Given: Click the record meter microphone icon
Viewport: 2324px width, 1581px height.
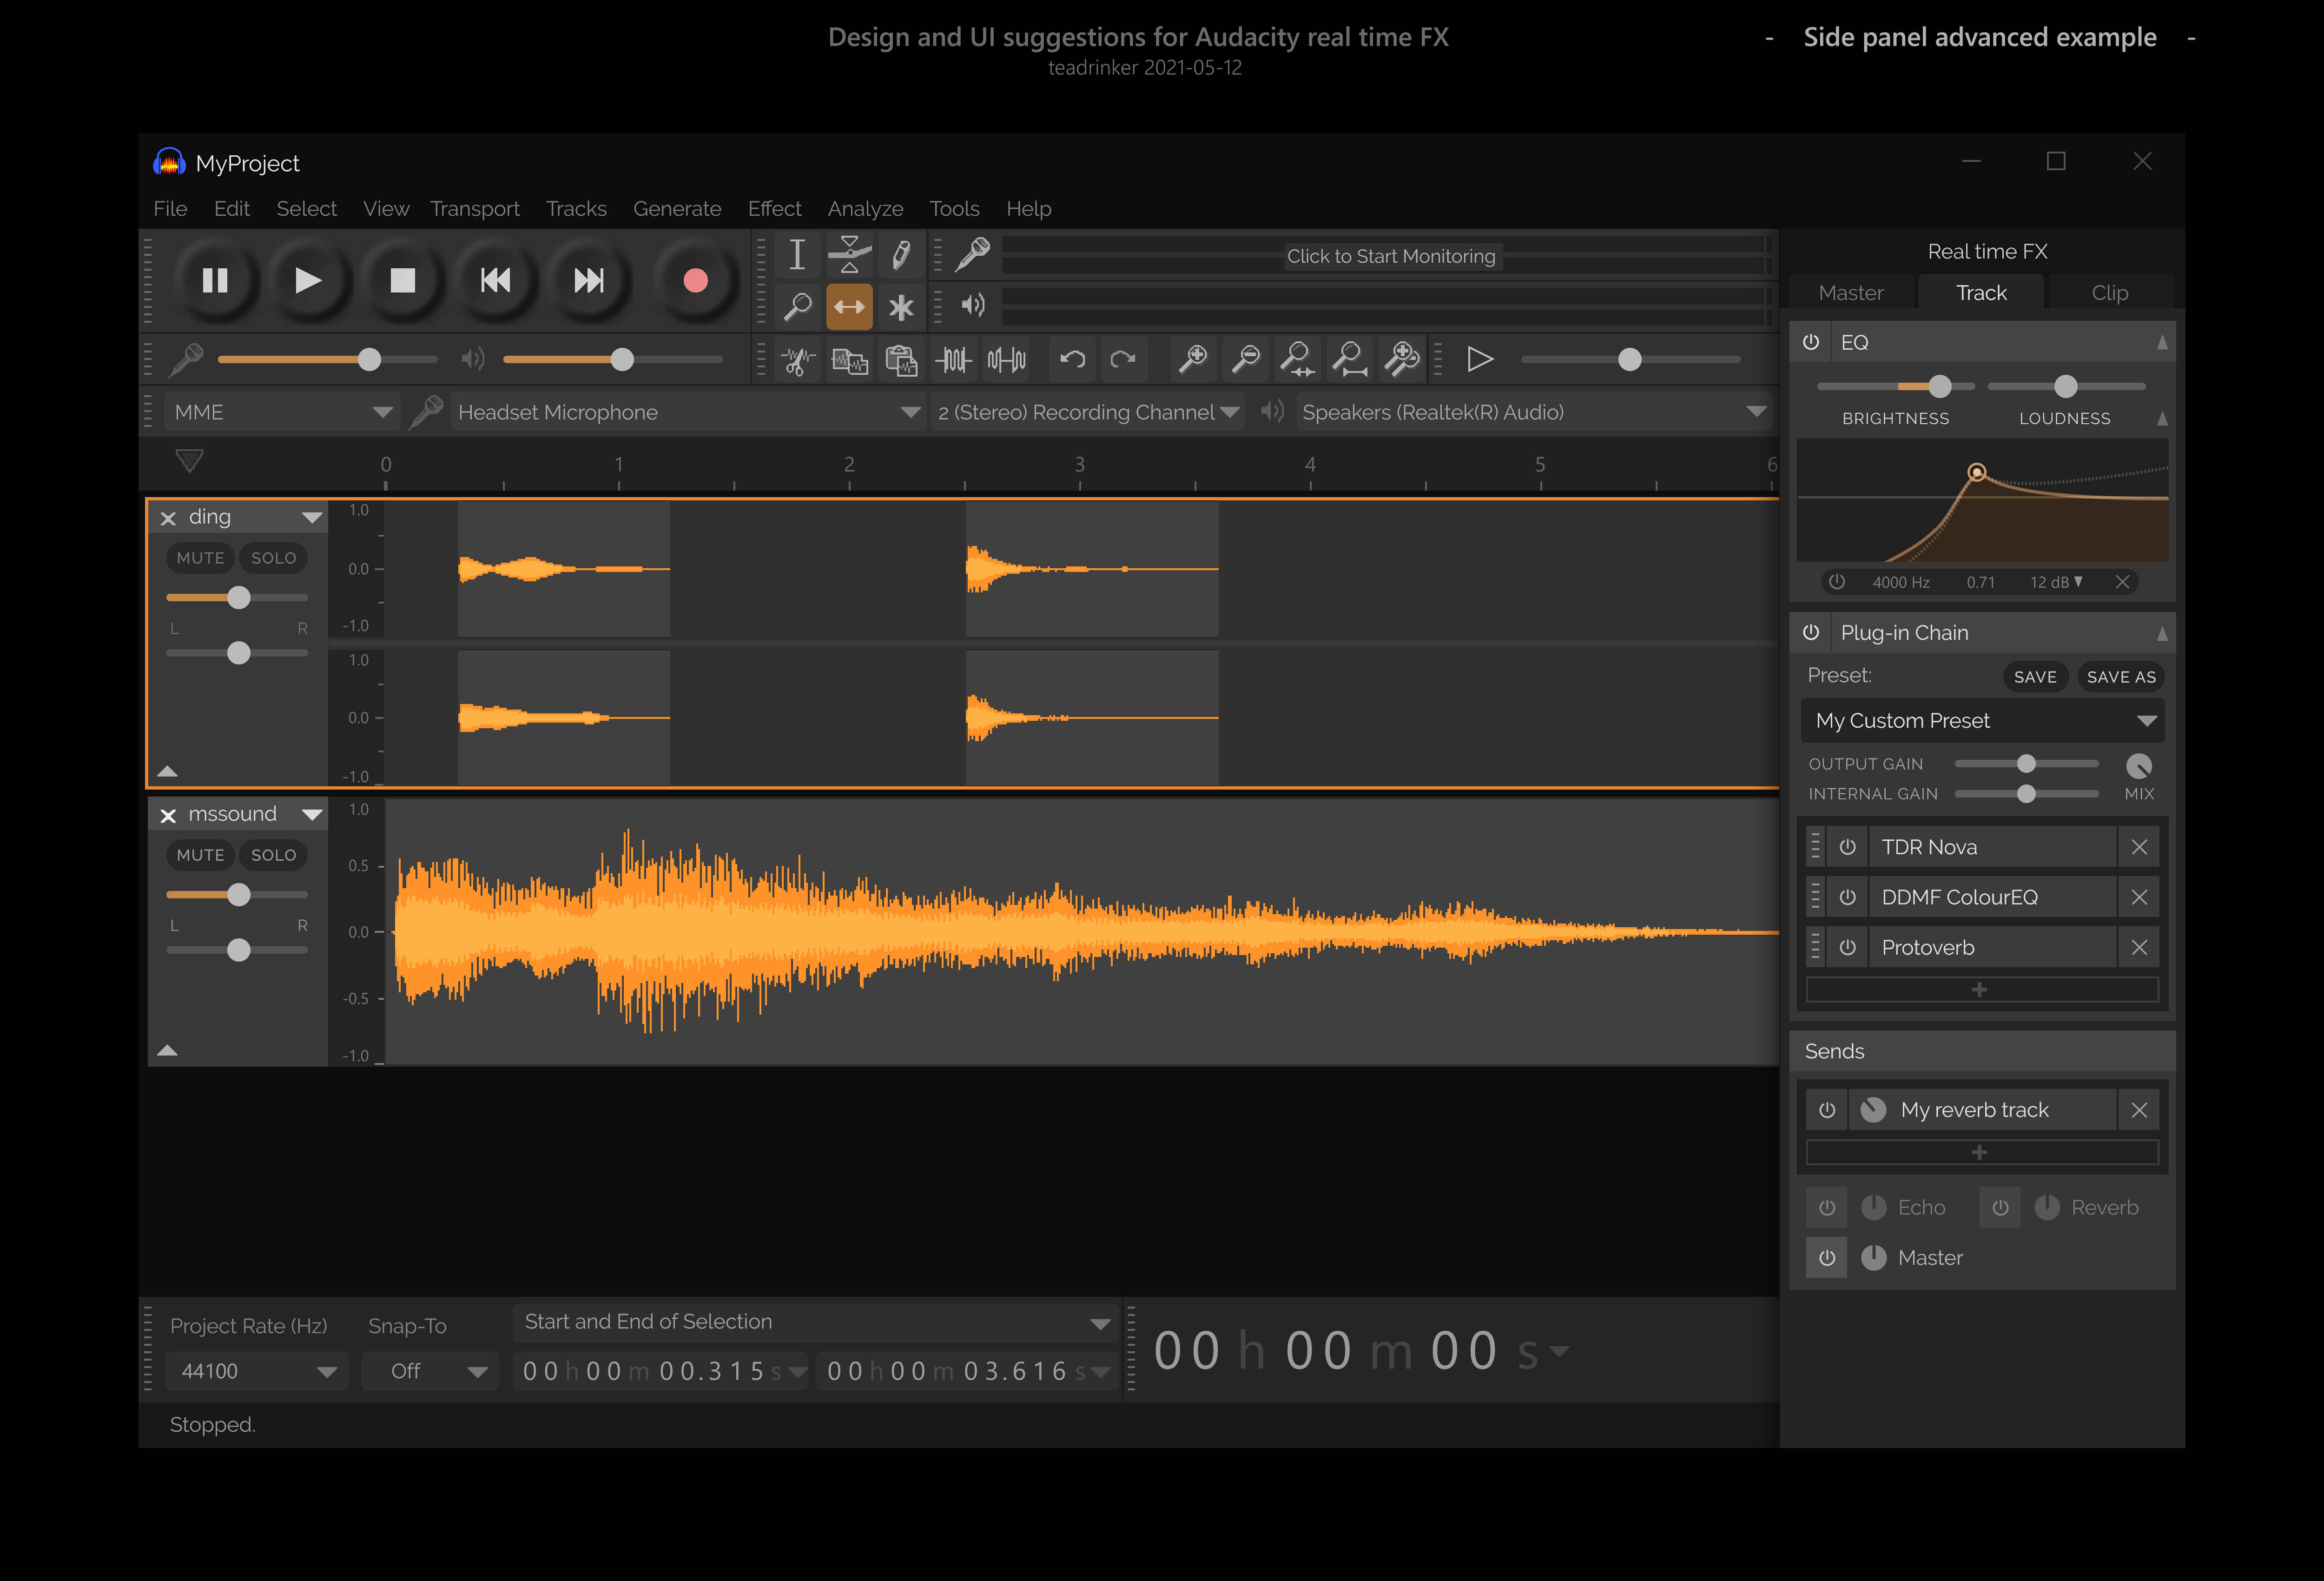Looking at the screenshot, I should point(972,255).
